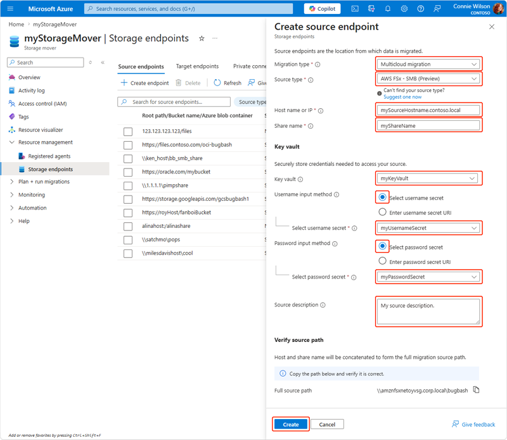Check the 123.123.123.123/files row checkbox
This screenshot has width=507, height=440.
128,132
